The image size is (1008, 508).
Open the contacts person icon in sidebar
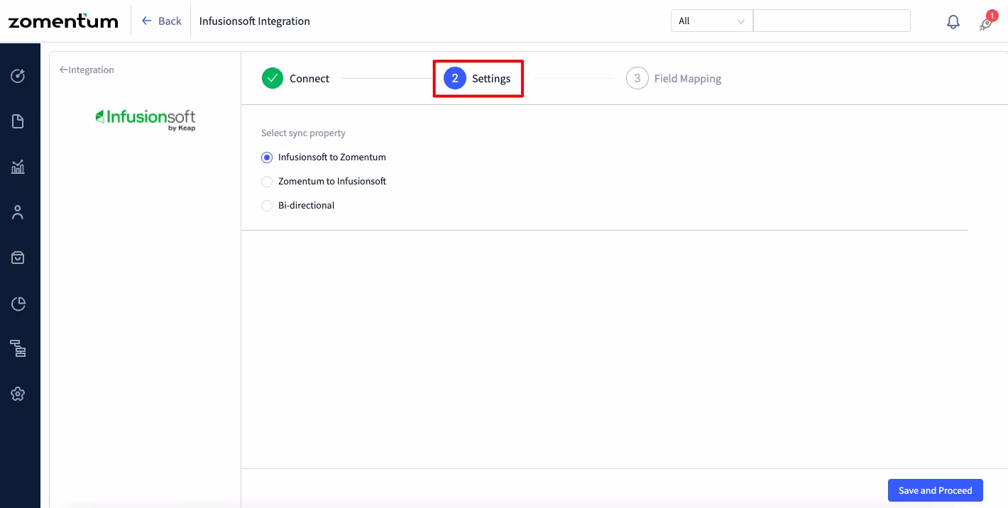pos(18,212)
